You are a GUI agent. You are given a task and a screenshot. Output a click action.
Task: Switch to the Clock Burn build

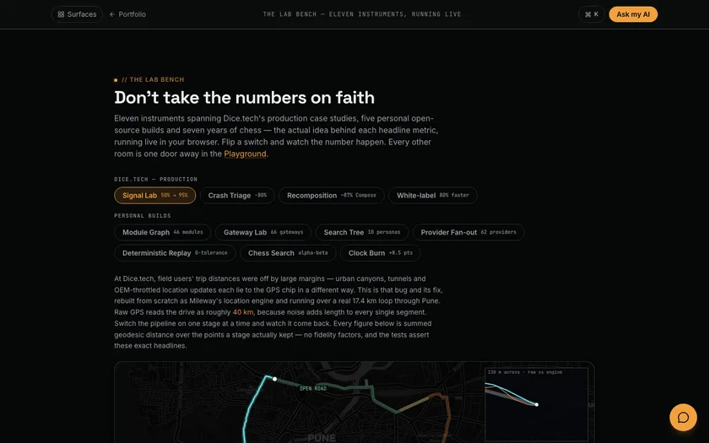(381, 253)
